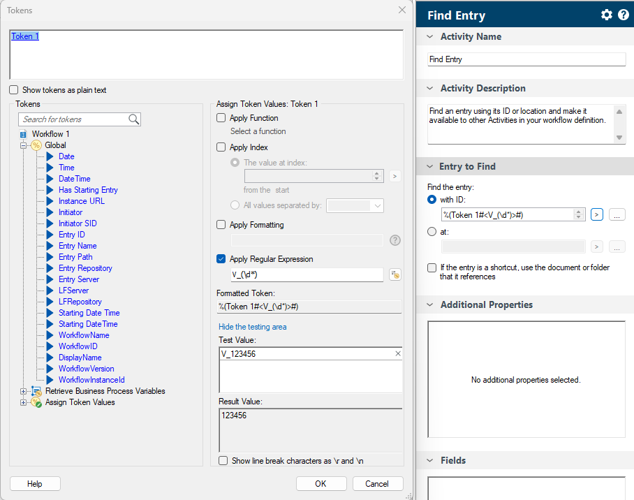Select the Initiator SID token
Viewport: 634px width, 500px height.
click(x=78, y=223)
